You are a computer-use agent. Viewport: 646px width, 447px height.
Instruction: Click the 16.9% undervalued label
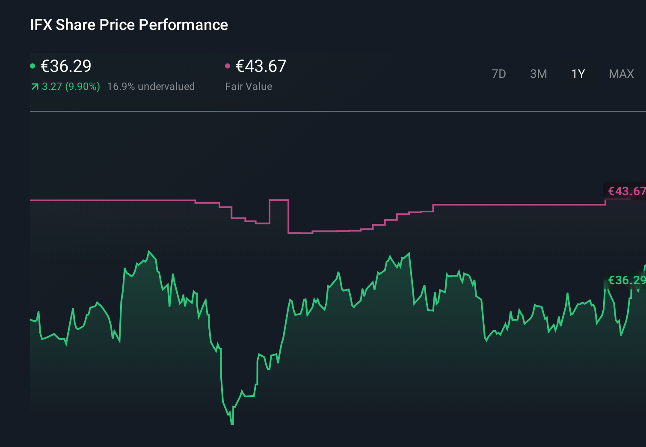pyautogui.click(x=151, y=86)
